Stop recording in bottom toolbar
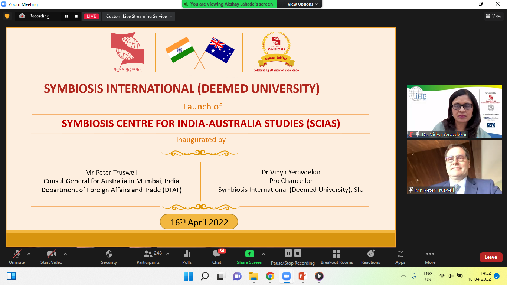The image size is (507, 285). tap(297, 253)
